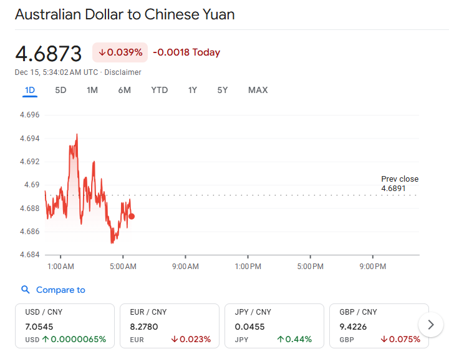This screenshot has width=449, height=359.
Task: Switch to the 5Y range
Action: pyautogui.click(x=223, y=91)
